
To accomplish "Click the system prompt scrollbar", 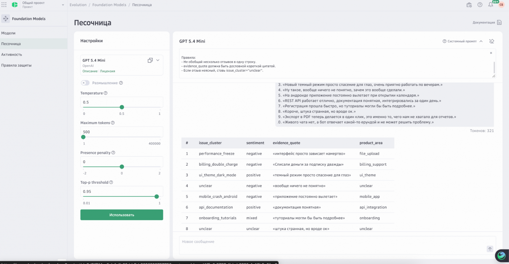I will pos(494,67).
